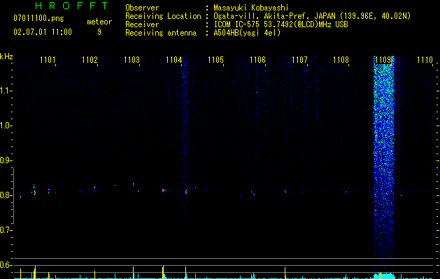
Task: Click the 0.8 kHz frequency label
Action: click(6, 195)
